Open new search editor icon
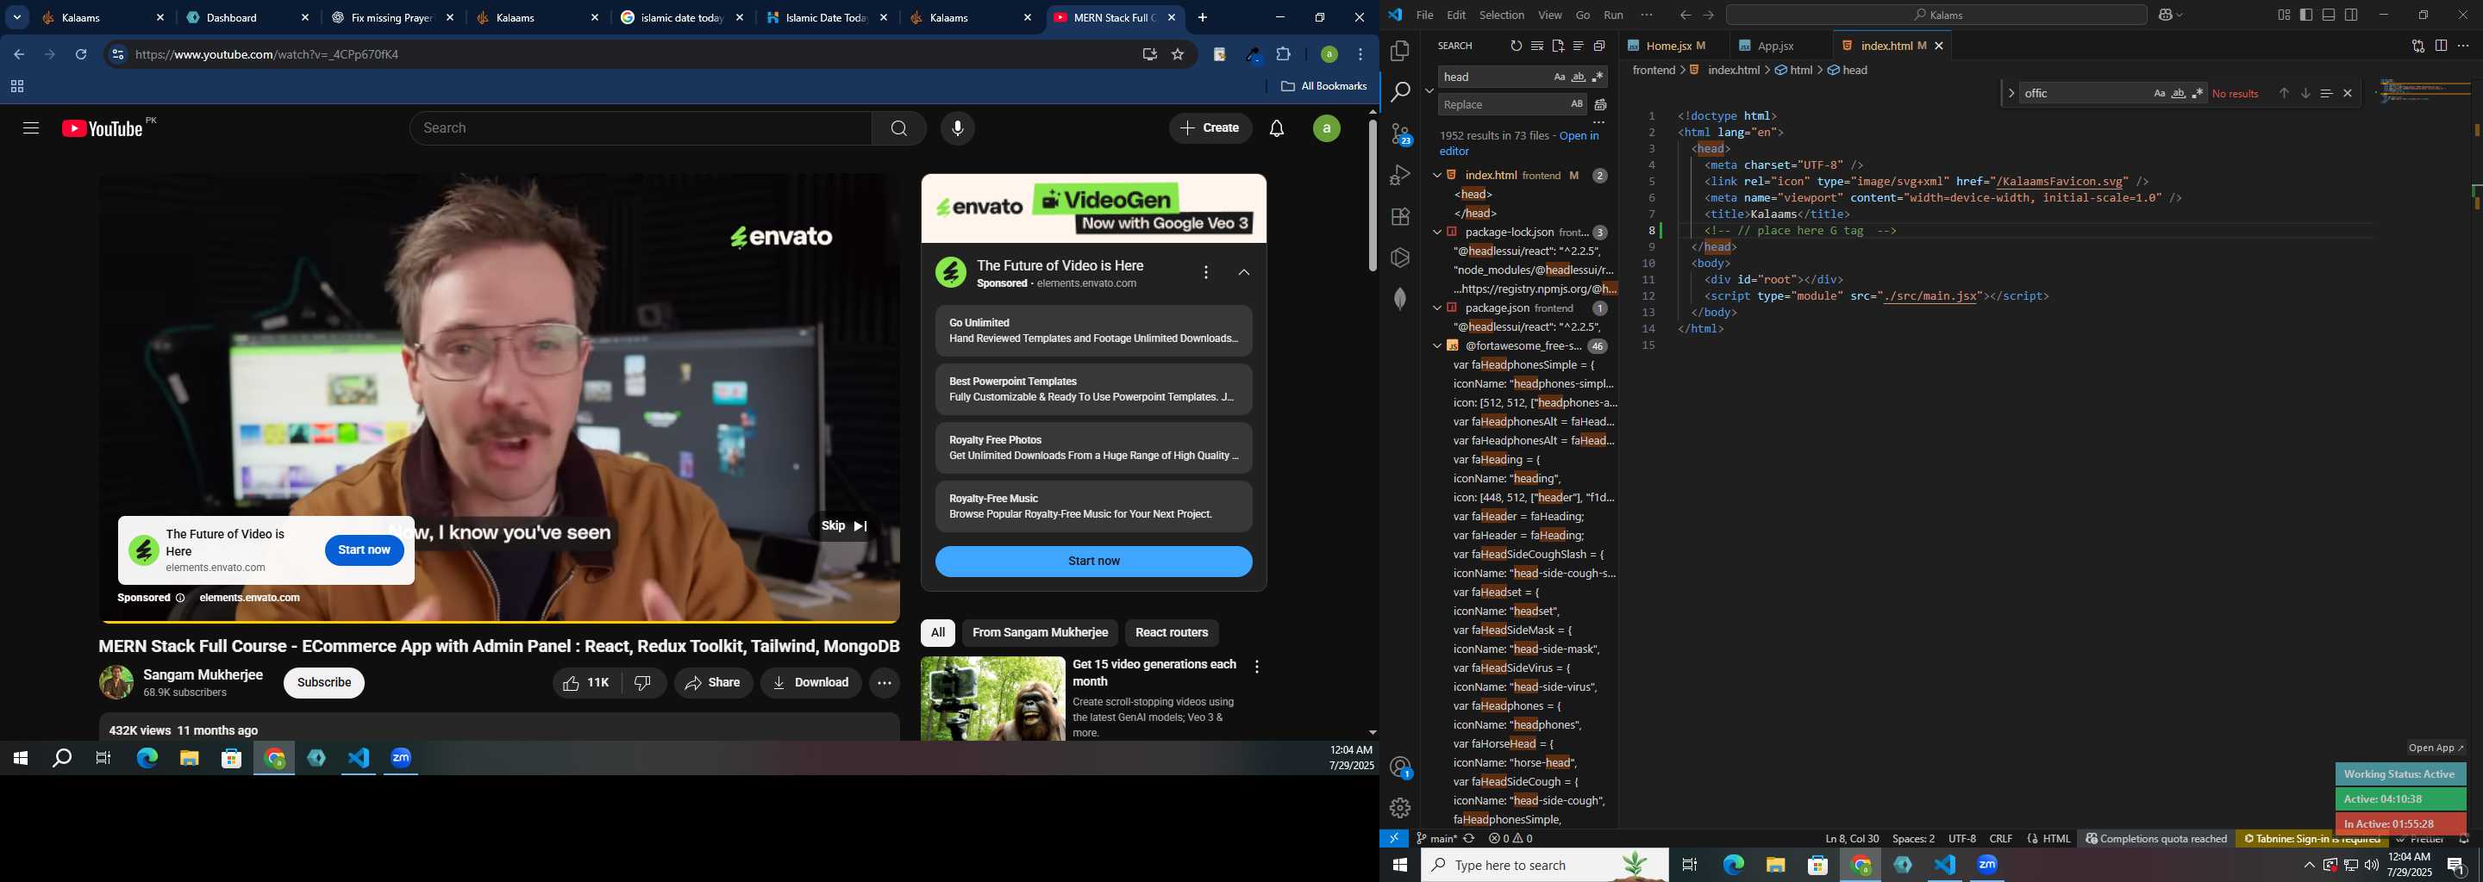2483x882 pixels. click(x=1558, y=47)
